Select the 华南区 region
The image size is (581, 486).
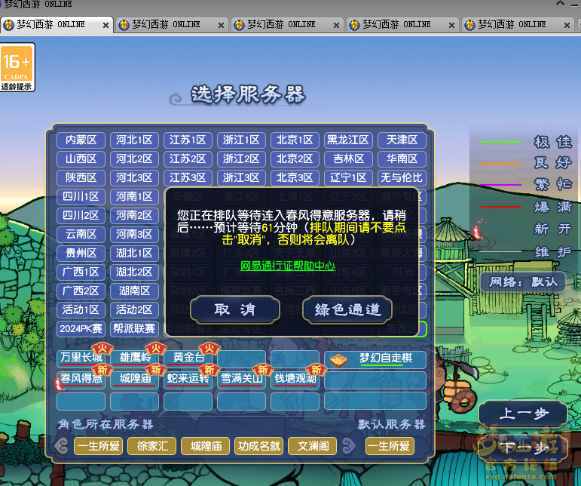click(x=402, y=158)
